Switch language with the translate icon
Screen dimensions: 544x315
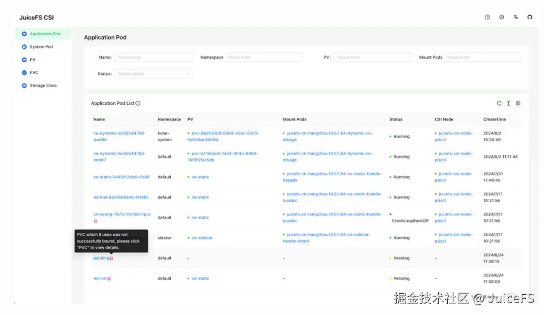(x=516, y=17)
